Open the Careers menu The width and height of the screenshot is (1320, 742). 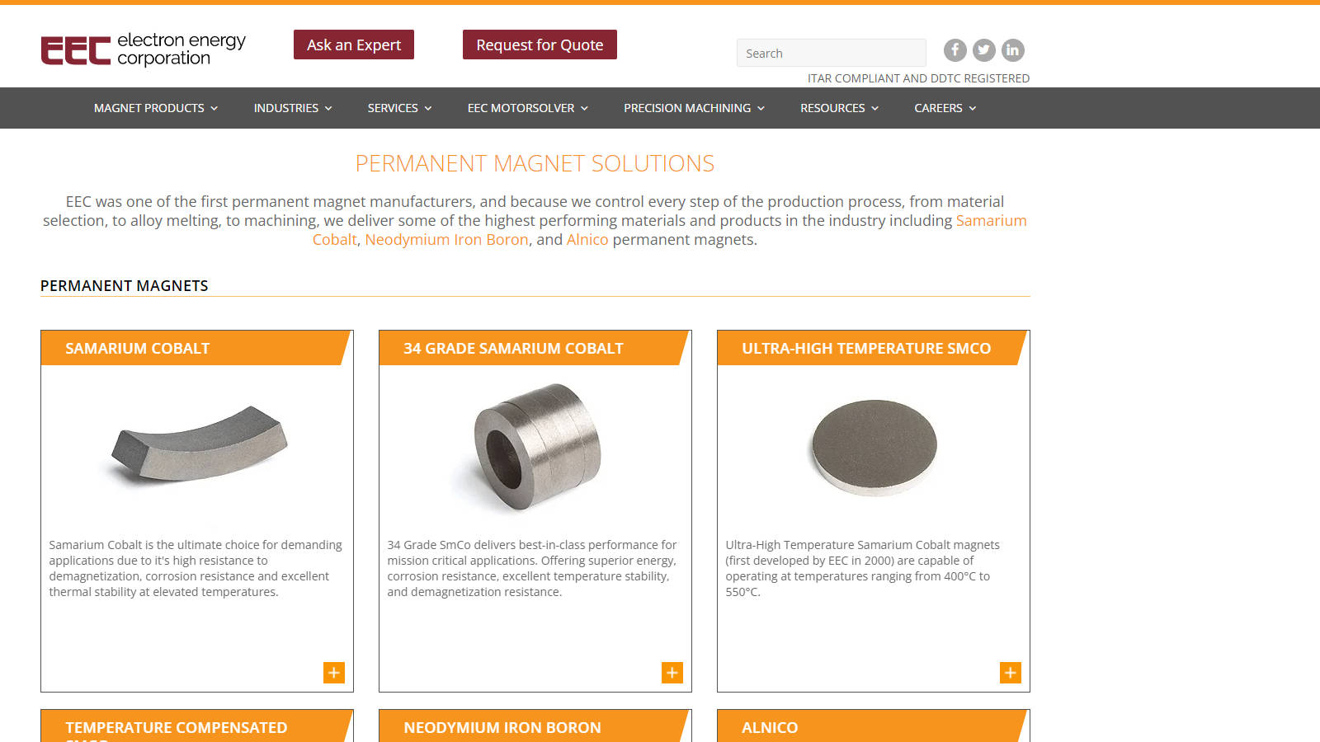tap(945, 108)
